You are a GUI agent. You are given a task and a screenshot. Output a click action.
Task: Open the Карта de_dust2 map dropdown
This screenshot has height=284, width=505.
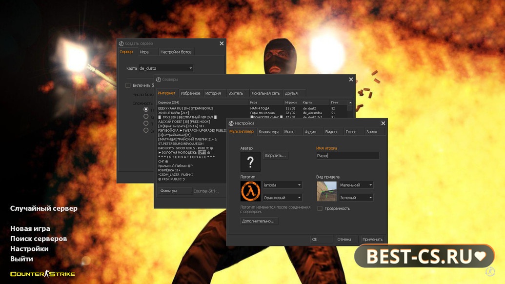click(x=166, y=68)
